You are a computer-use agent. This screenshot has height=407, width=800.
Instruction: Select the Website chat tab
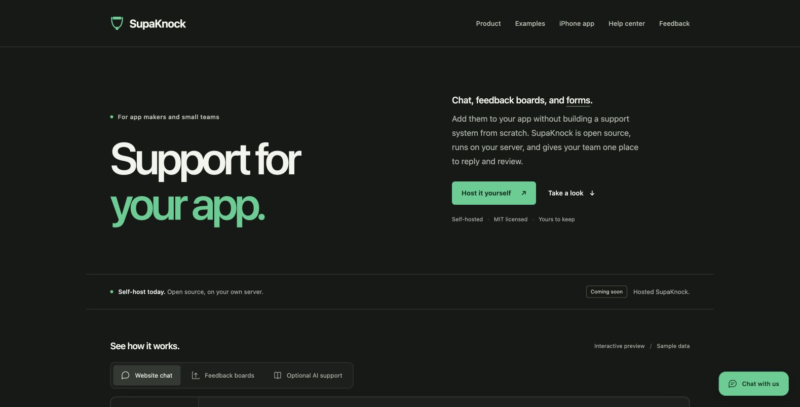coord(147,376)
